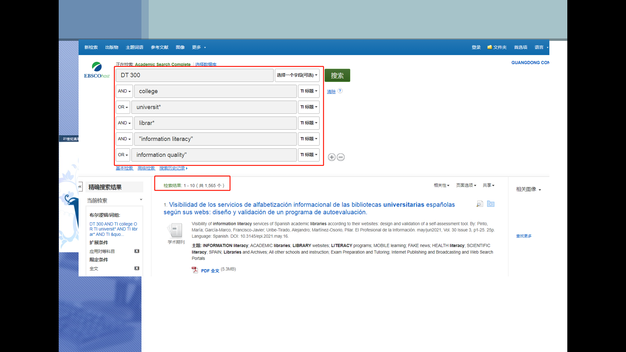Open the Images menu item
This screenshot has width=626, height=352.
(180, 47)
